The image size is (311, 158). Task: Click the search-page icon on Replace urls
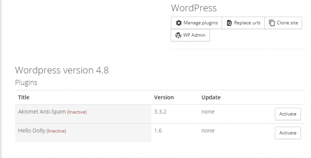(229, 23)
